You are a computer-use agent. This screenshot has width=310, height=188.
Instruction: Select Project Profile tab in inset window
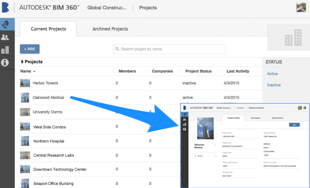[x=234, y=118]
